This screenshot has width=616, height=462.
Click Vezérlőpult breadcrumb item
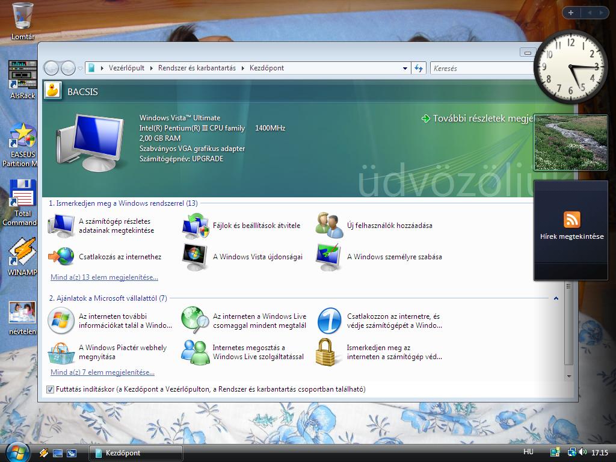coord(126,68)
